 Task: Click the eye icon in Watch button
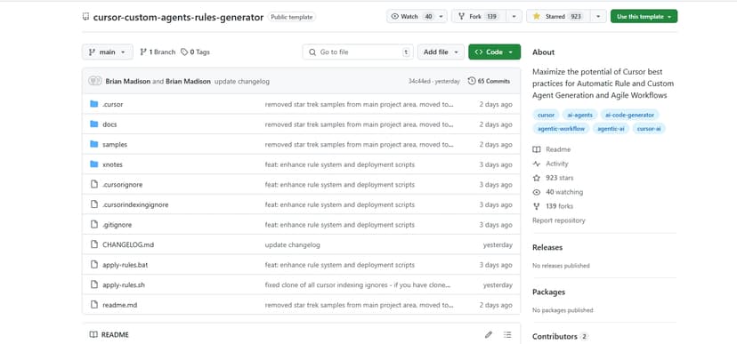(395, 16)
